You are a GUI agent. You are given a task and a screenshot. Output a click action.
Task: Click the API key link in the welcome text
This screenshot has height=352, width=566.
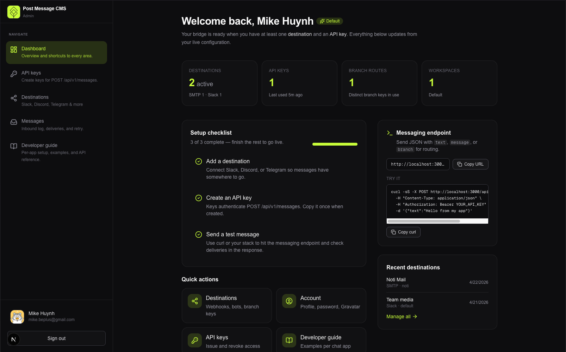pos(338,34)
